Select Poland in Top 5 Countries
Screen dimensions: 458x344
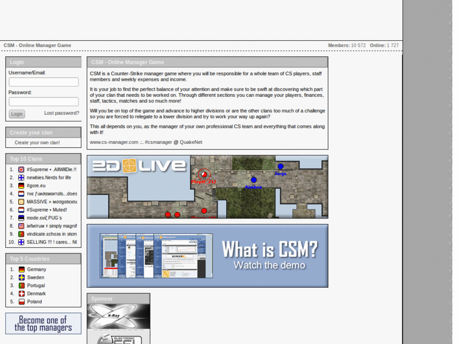coord(34,302)
